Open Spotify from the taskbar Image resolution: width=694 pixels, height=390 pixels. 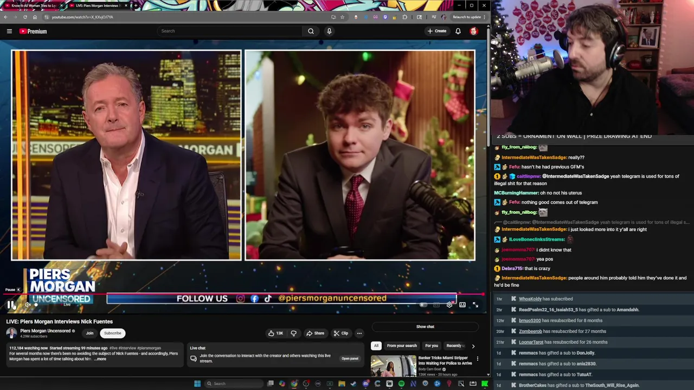(401, 383)
